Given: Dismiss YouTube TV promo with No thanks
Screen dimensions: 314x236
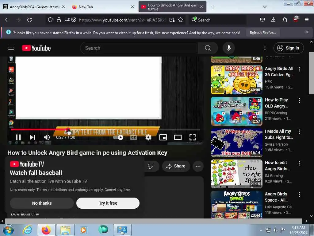Looking at the screenshot, I should [x=42, y=203].
